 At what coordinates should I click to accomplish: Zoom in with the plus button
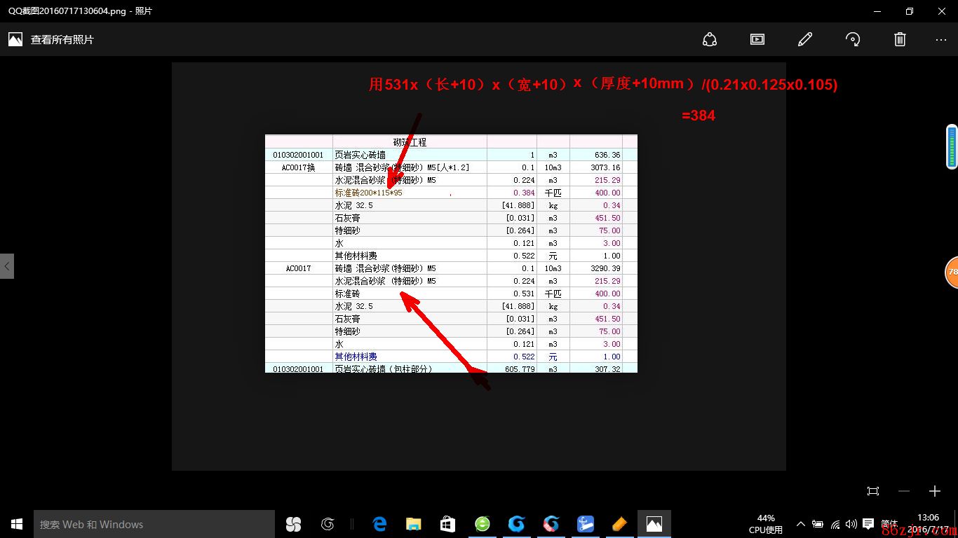[x=934, y=491]
